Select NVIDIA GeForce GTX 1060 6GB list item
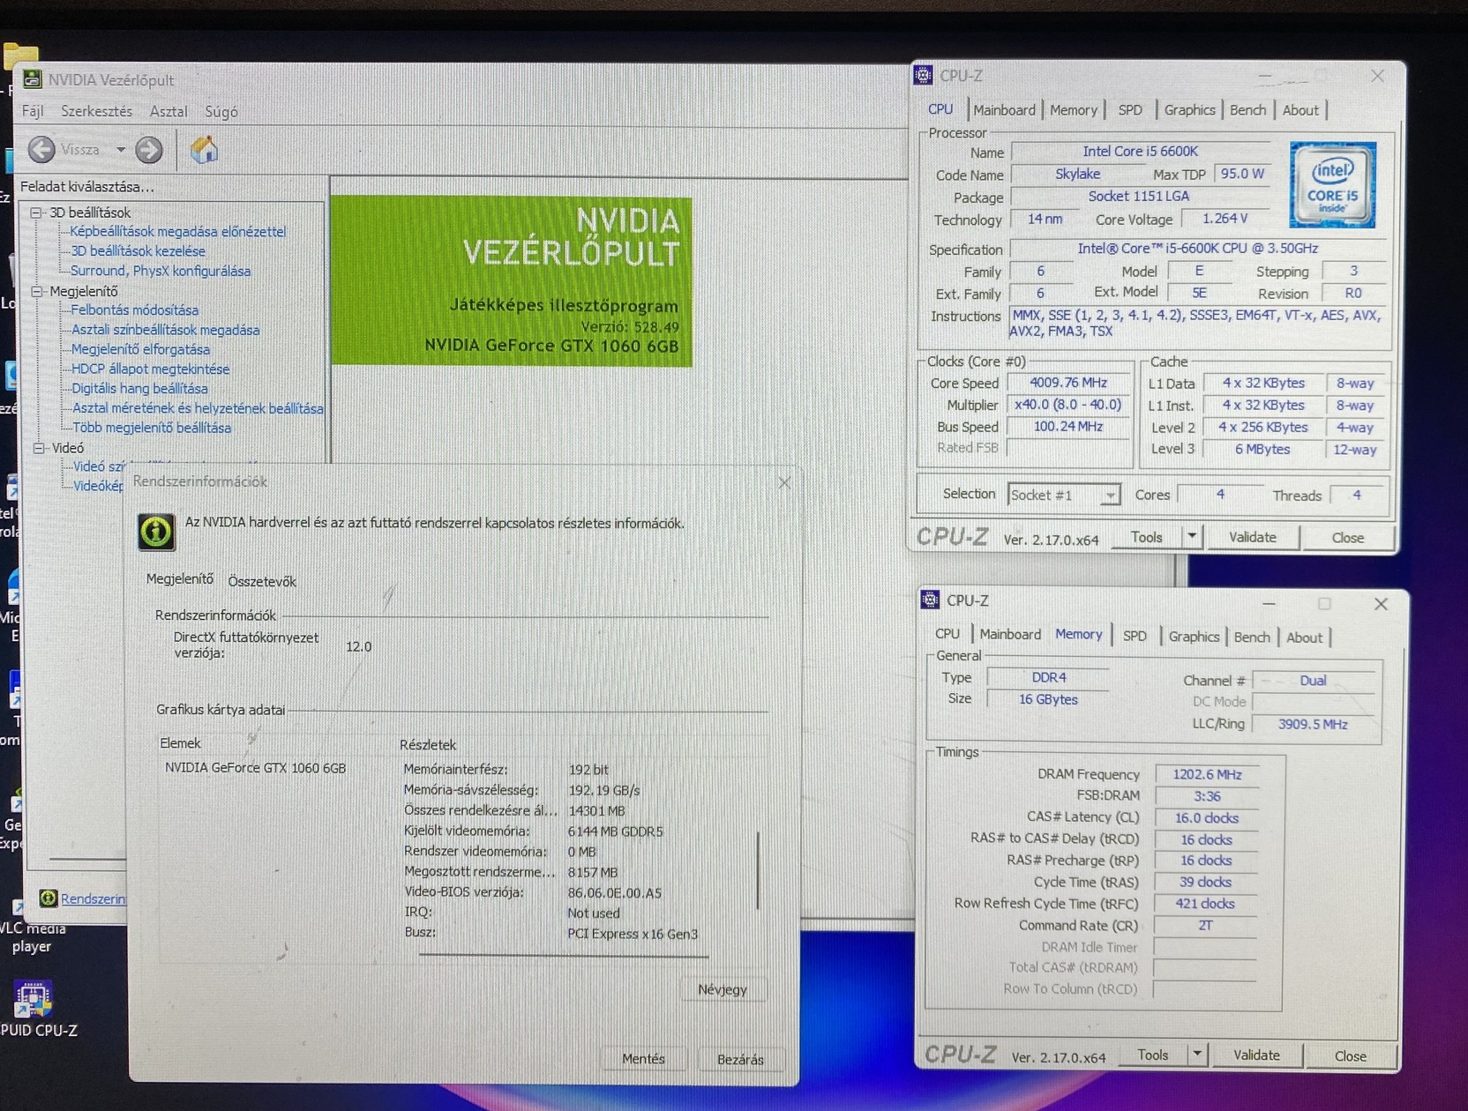The height and width of the screenshot is (1111, 1468). 255,768
